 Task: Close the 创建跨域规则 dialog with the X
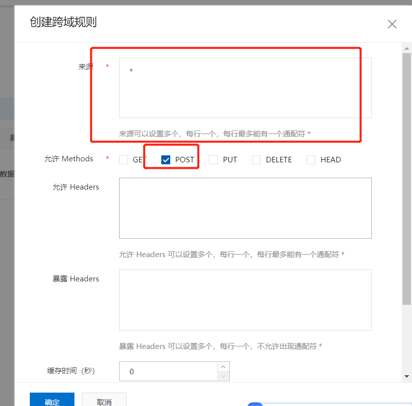coord(392,24)
